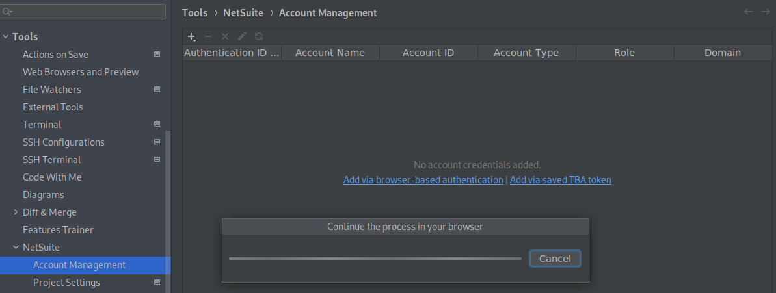Sort by Account Type column header

526,53
